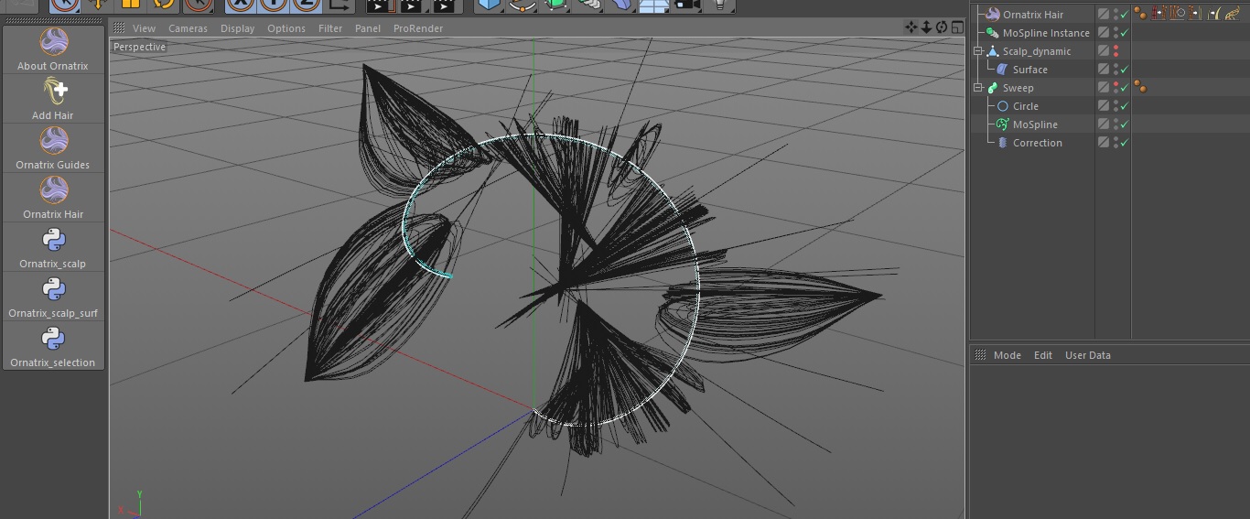Click the camera object icon in top toolbar

pos(685,5)
